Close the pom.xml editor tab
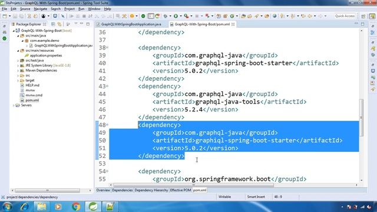Viewport: 377px width, 212px height. click(233, 24)
